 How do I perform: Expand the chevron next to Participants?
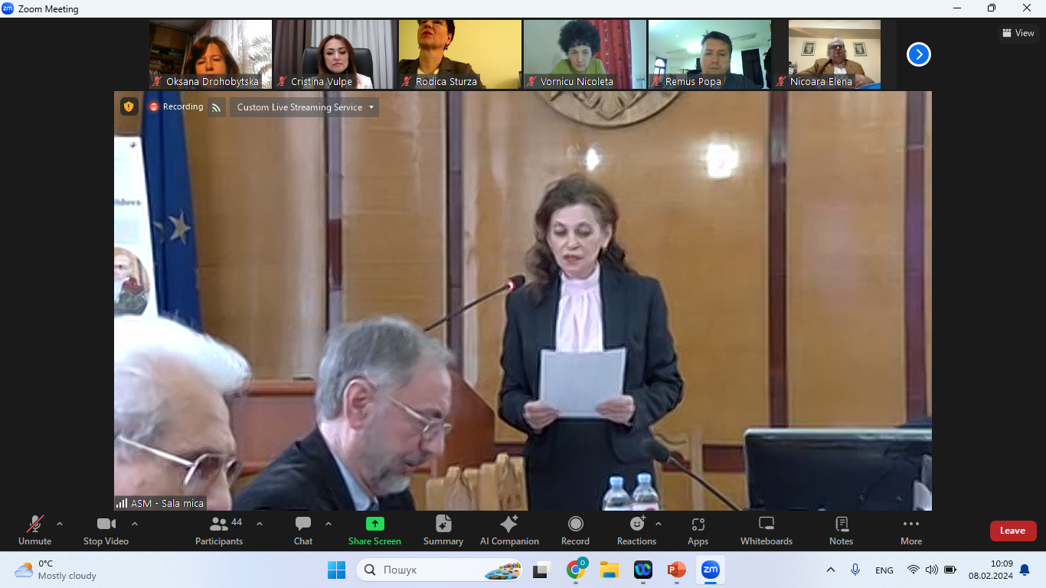tap(259, 524)
